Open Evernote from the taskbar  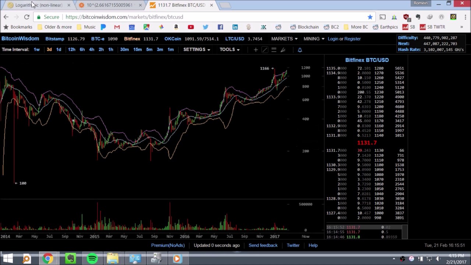(70, 259)
